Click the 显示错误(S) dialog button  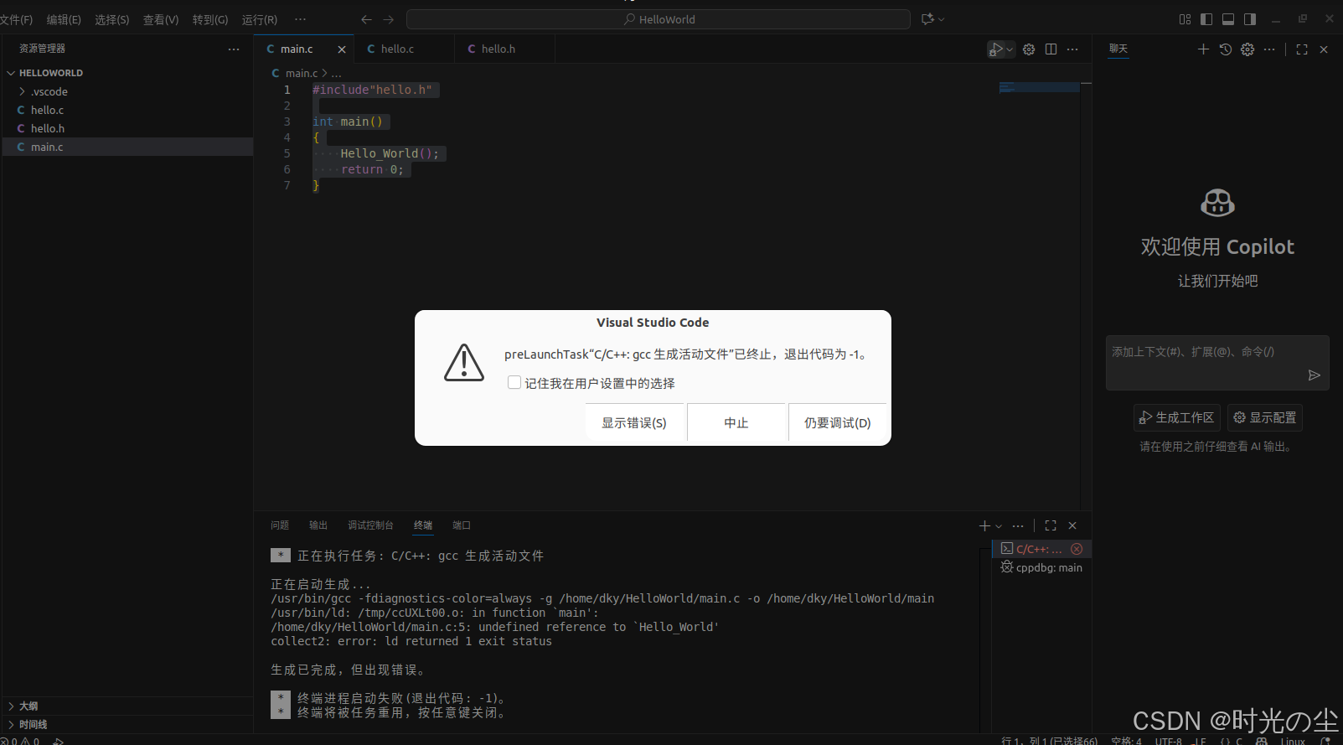[x=634, y=422]
